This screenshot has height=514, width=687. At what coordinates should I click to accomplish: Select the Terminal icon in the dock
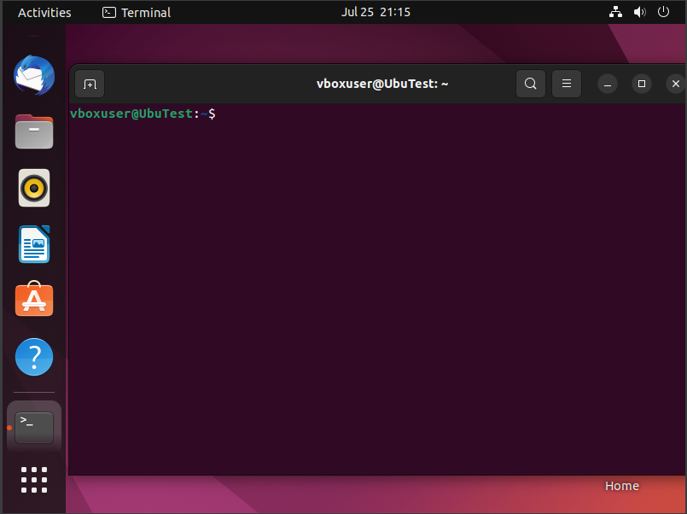(34, 427)
